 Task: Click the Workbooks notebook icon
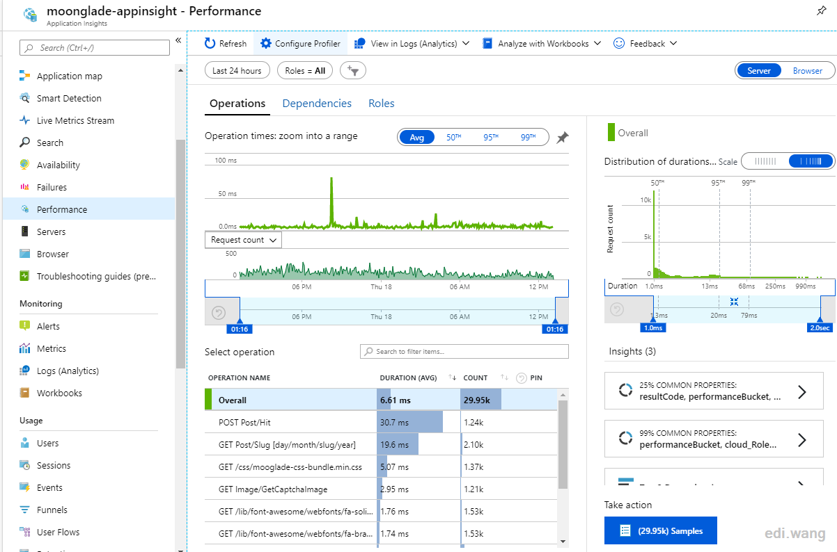[x=25, y=393]
